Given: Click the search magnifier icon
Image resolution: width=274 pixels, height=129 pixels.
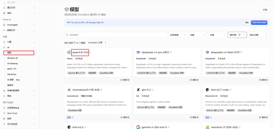Looking at the screenshot, I should pos(67,35).
